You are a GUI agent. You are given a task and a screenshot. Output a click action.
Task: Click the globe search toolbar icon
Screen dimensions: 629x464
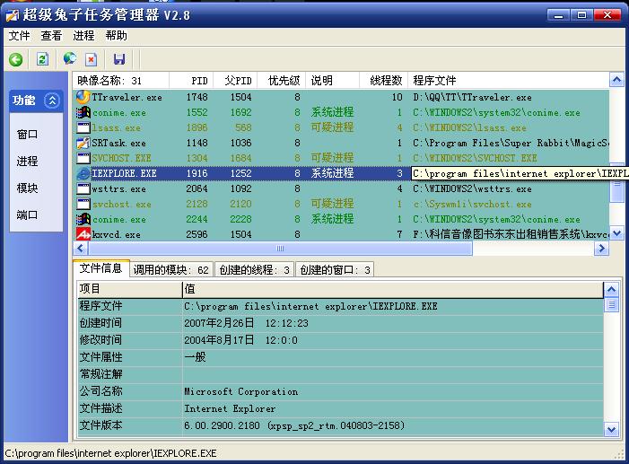tap(70, 58)
